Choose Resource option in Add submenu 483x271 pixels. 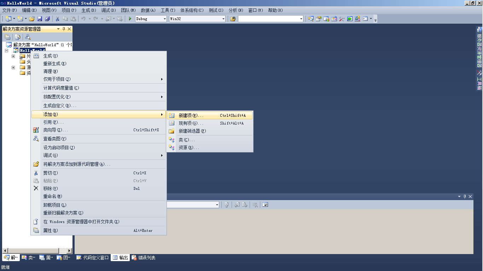point(210,147)
